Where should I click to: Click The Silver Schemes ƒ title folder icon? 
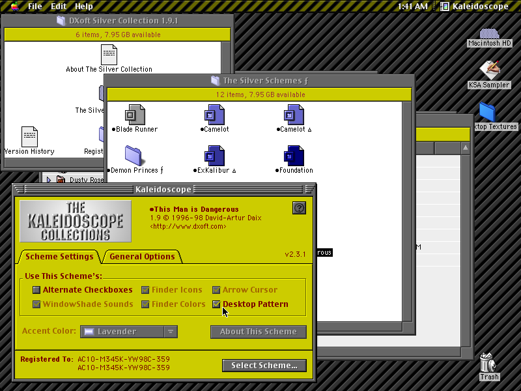click(215, 80)
